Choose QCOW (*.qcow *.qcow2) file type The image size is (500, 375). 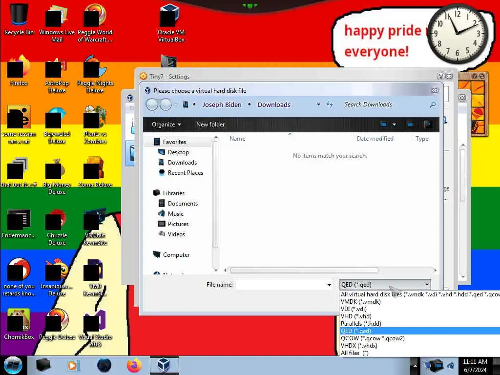[x=420, y=338]
